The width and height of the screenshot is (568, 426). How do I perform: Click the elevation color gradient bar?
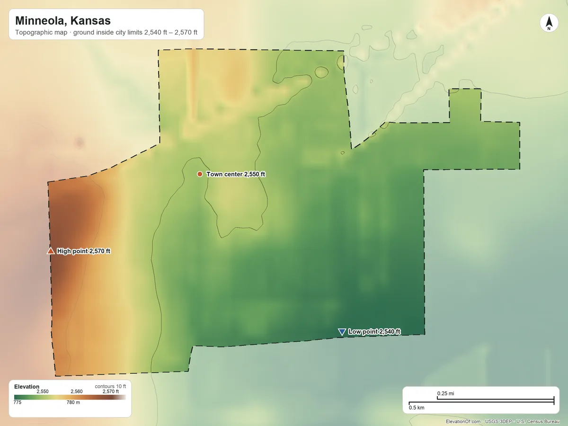[x=70, y=397]
